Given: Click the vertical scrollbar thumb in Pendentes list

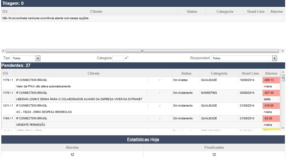Looking at the screenshot, I should click(283, 78).
